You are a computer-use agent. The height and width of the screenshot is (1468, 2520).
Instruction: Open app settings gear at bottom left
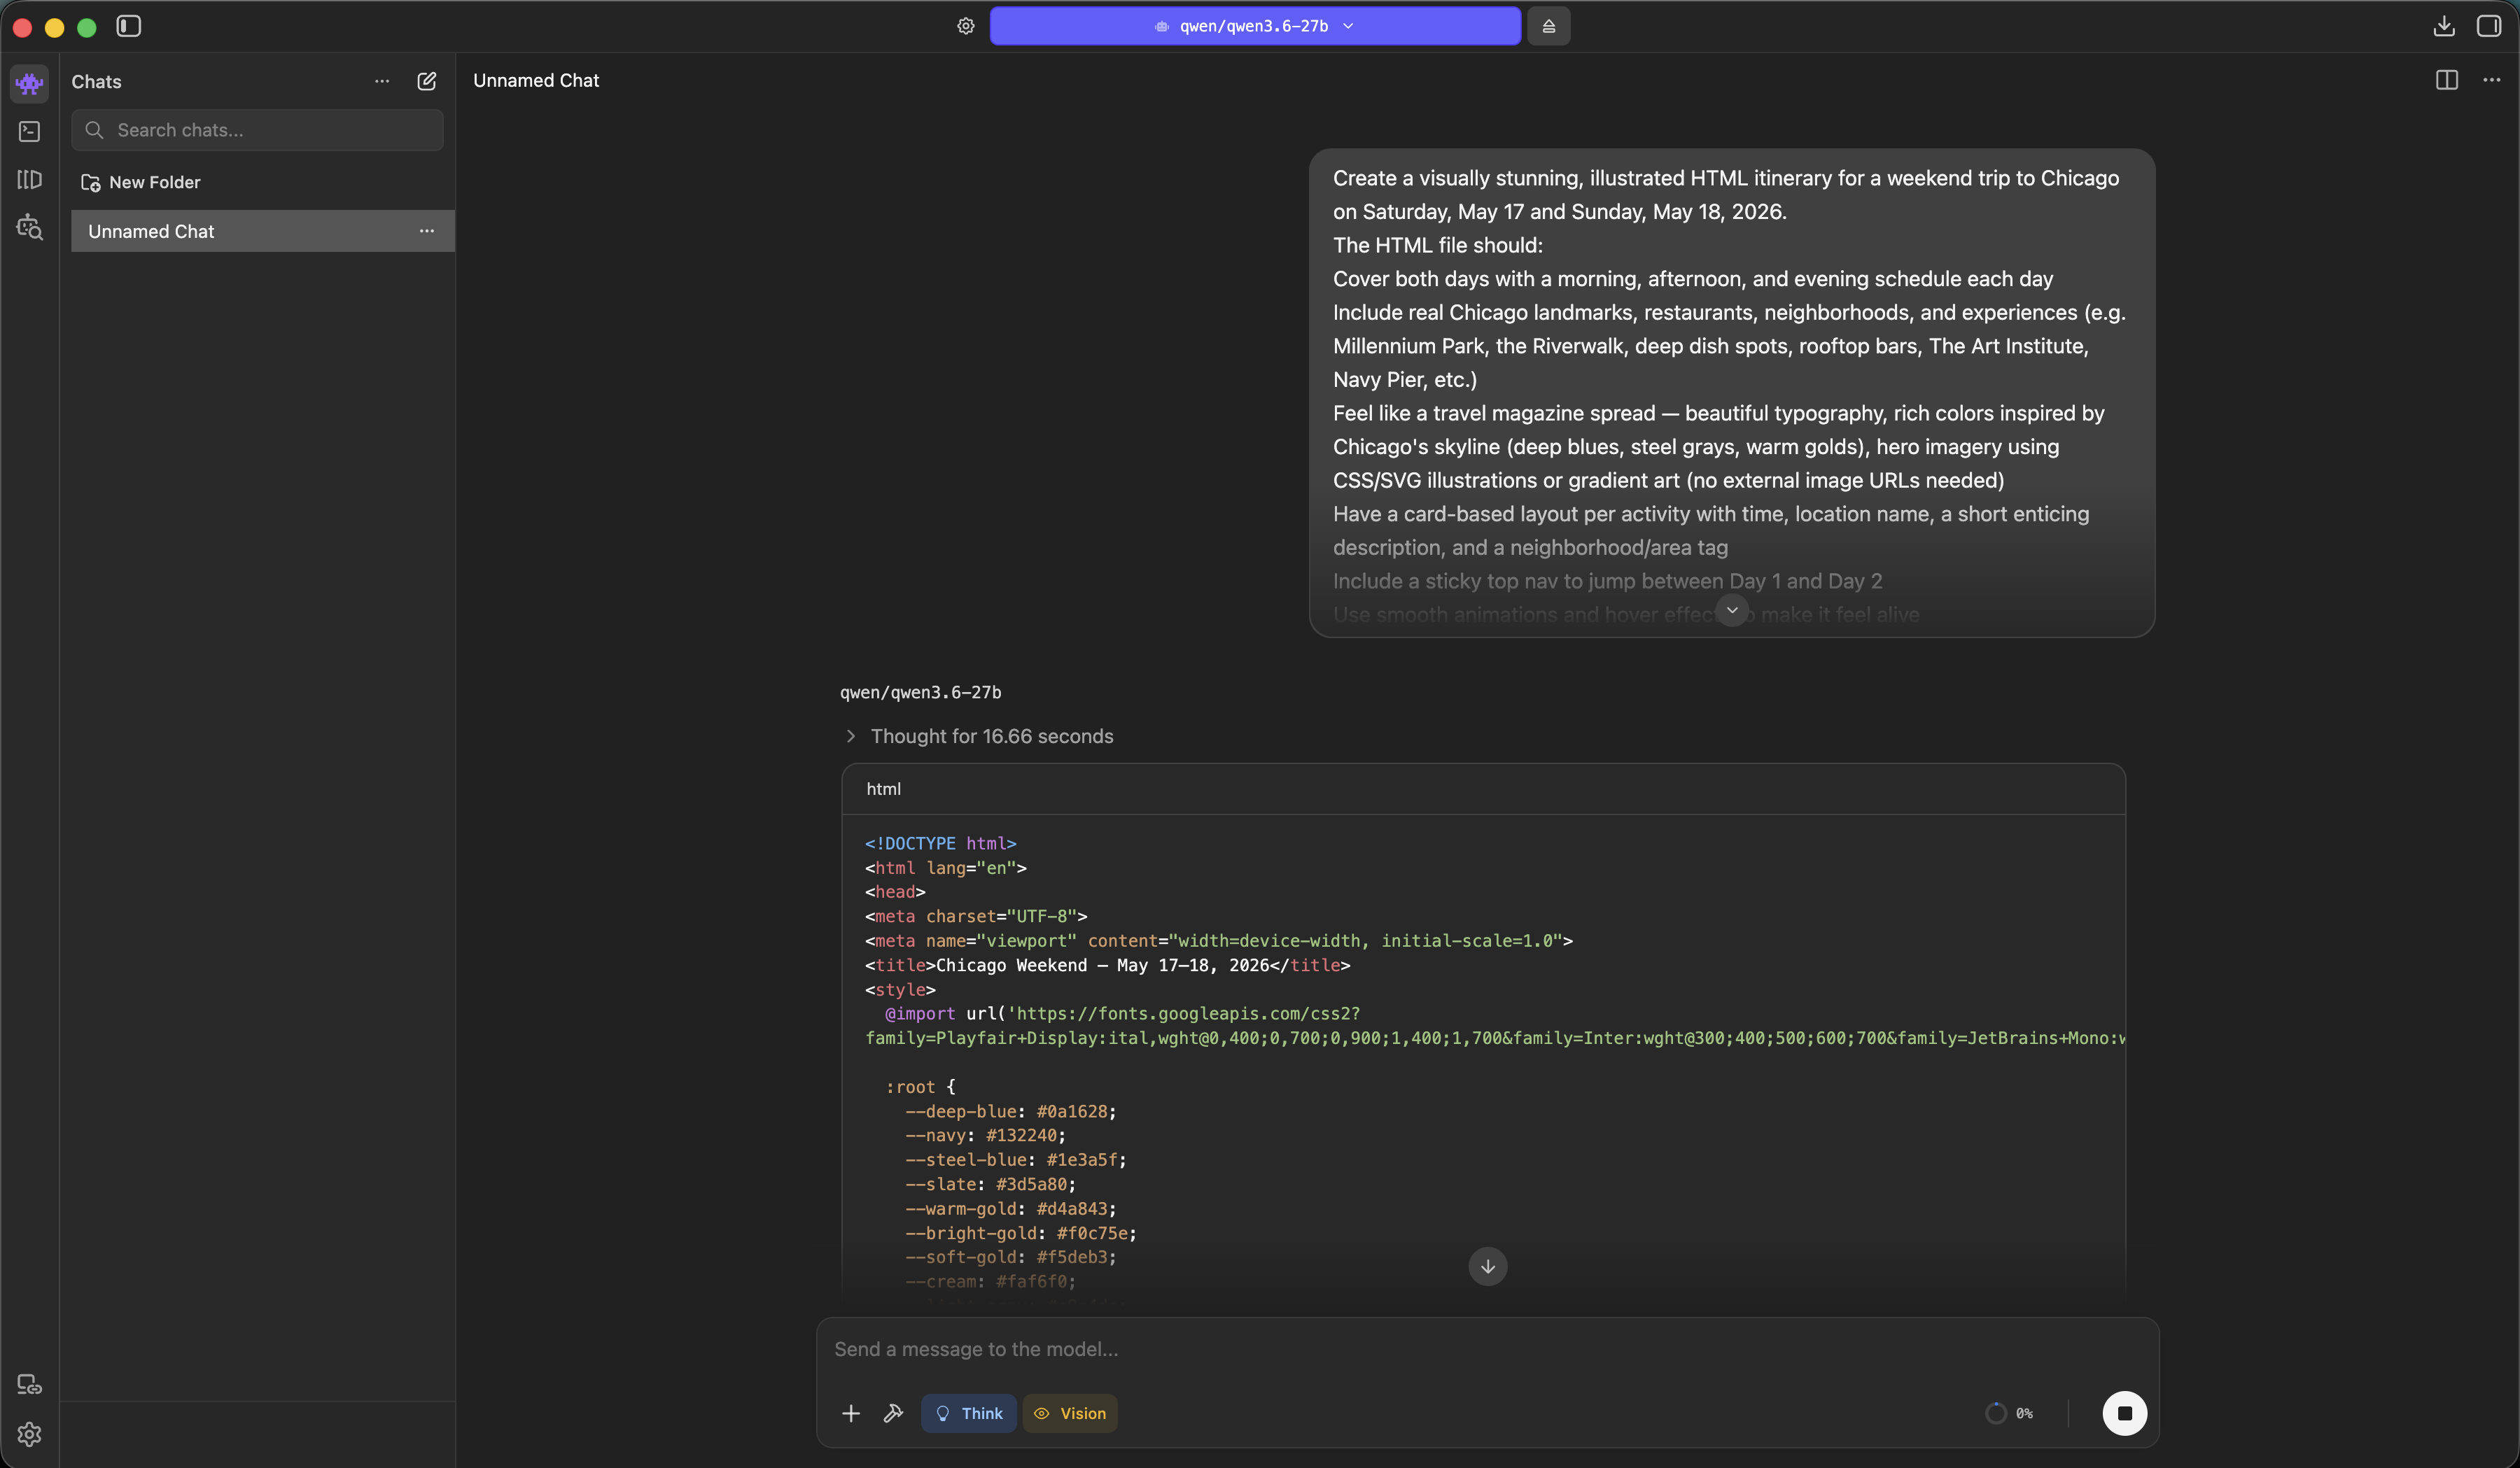(x=29, y=1434)
